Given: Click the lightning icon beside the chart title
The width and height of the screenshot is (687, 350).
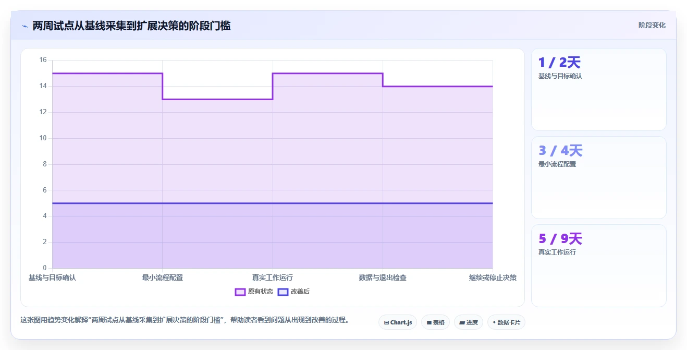Looking at the screenshot, I should pos(24,26).
